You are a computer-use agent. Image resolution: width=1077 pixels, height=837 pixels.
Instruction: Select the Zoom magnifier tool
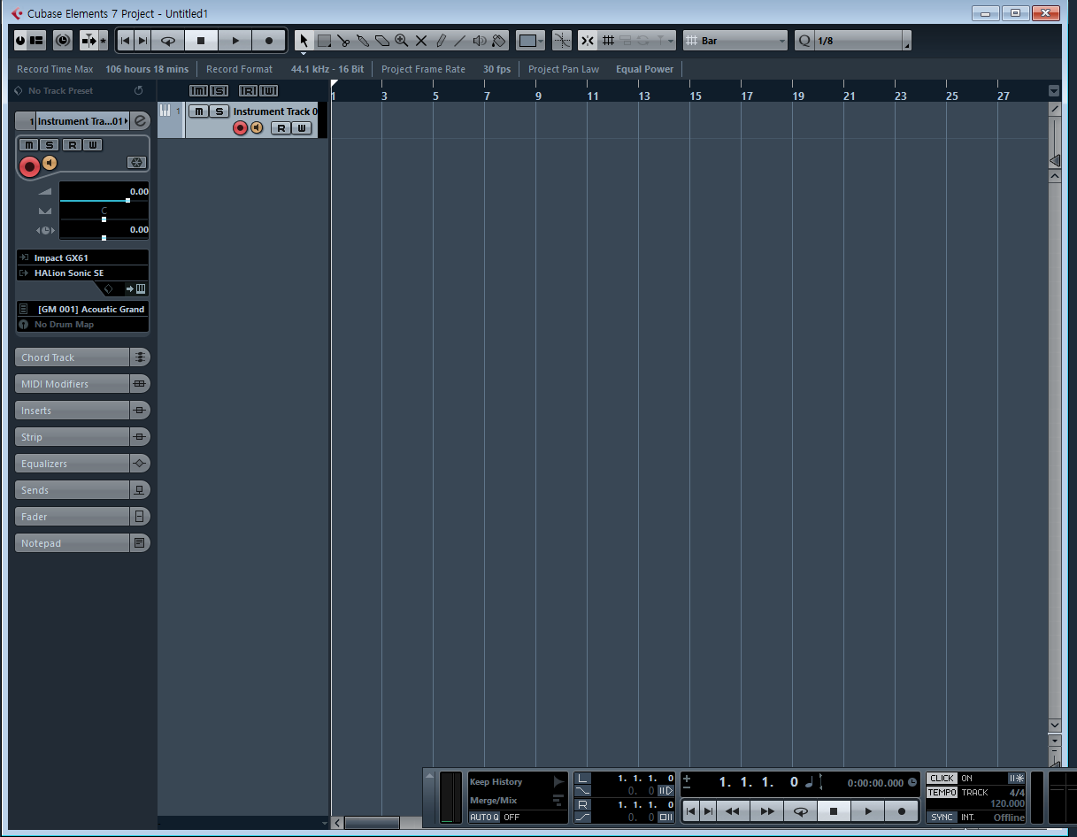coord(402,41)
